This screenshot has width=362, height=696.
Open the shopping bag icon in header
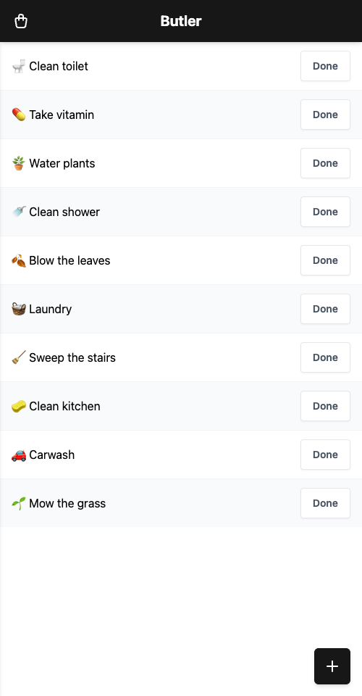tap(21, 21)
